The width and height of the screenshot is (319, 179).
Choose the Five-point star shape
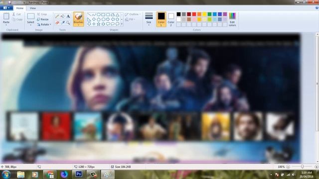(99, 24)
